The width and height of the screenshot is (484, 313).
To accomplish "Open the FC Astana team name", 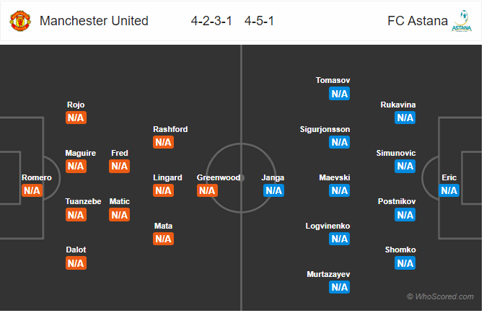I will tap(418, 21).
